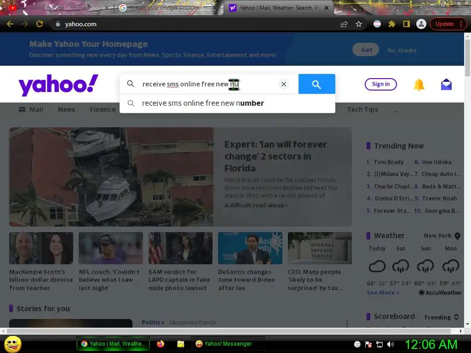Open the smiley Start button
The width and height of the screenshot is (471, 353).
pos(12,344)
